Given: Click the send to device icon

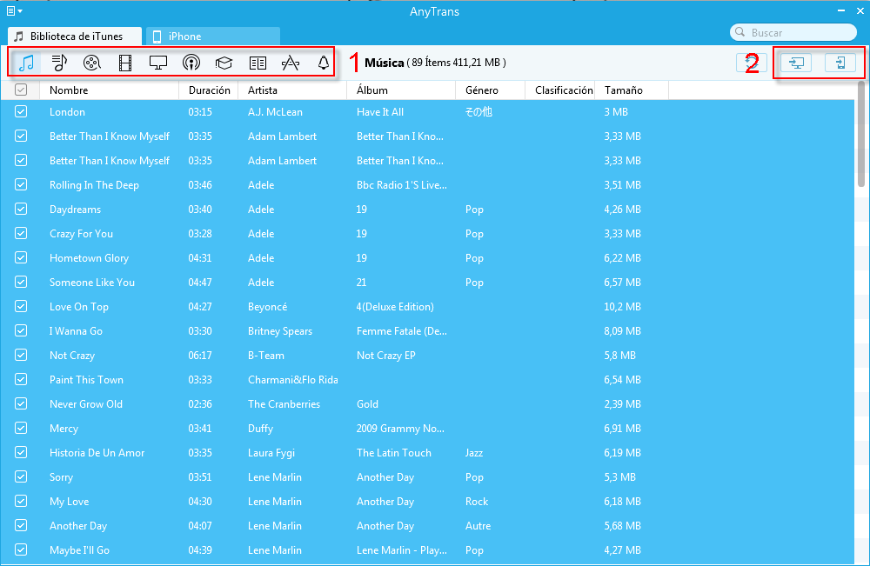Looking at the screenshot, I should tap(840, 63).
